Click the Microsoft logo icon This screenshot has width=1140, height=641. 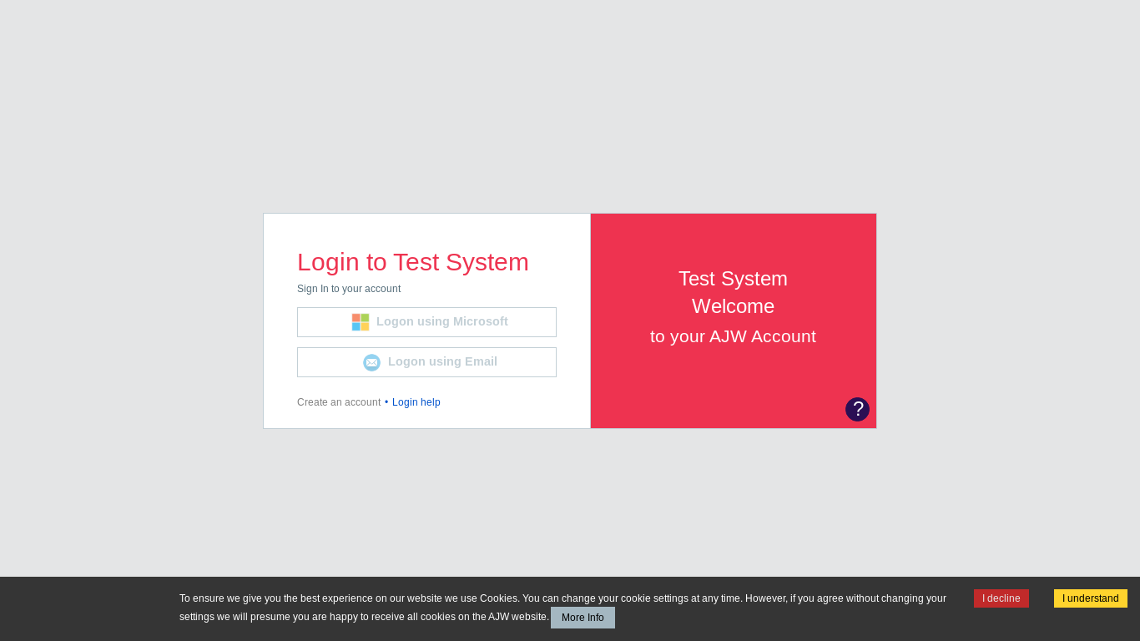(x=361, y=322)
